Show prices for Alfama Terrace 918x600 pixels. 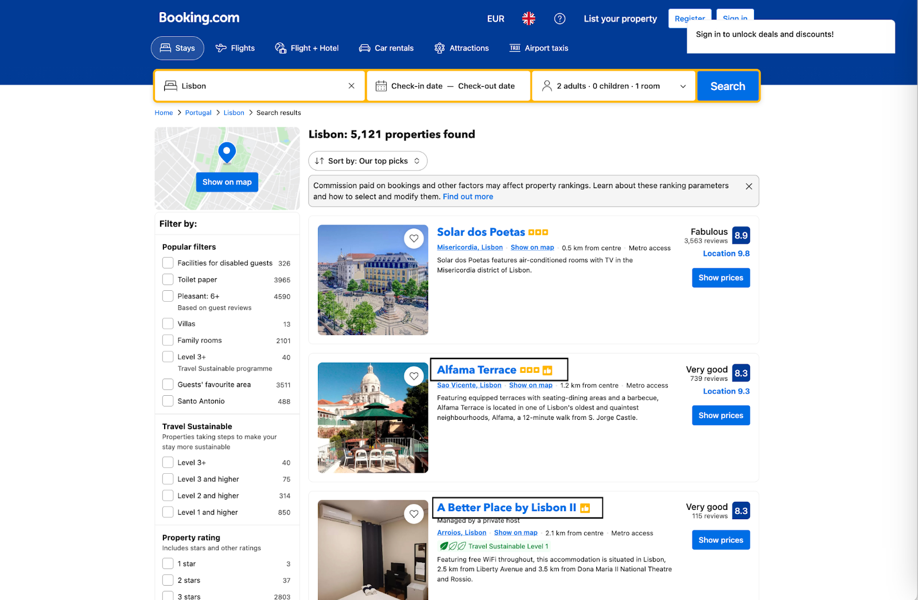[721, 415]
